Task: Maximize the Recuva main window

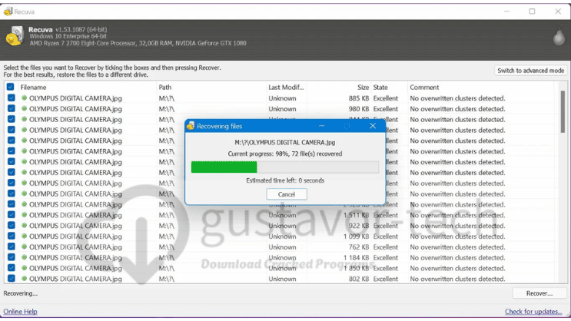Action: coord(532,11)
